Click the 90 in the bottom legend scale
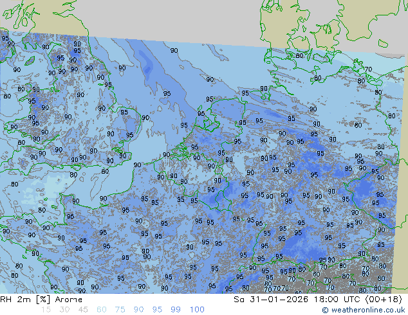This screenshot has height=315, width=408. tap(138, 310)
